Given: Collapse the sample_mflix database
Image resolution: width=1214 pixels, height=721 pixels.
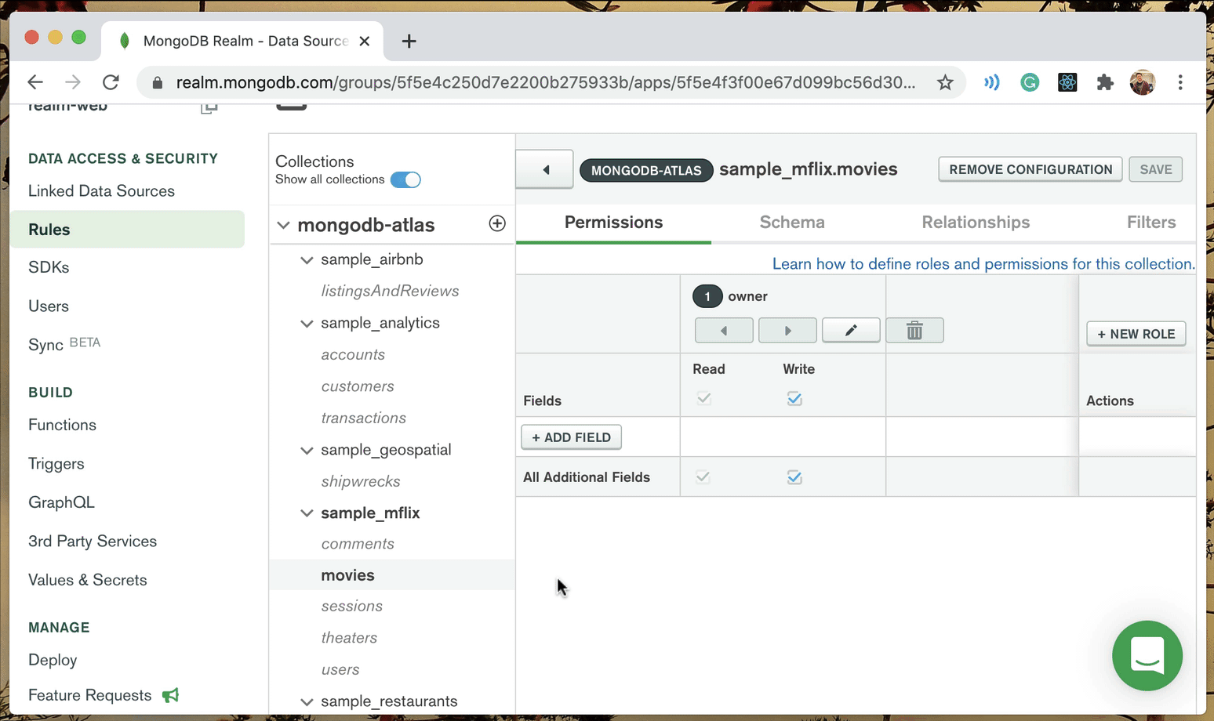Looking at the screenshot, I should (307, 513).
